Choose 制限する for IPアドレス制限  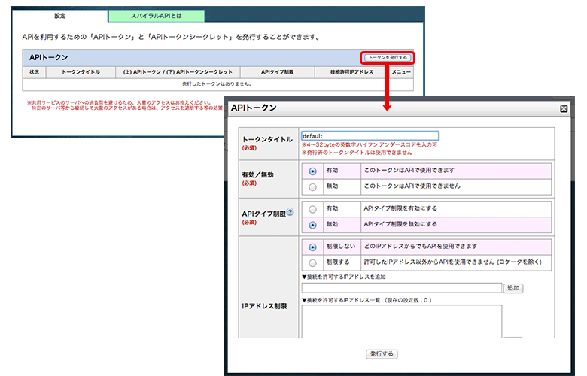point(312,262)
